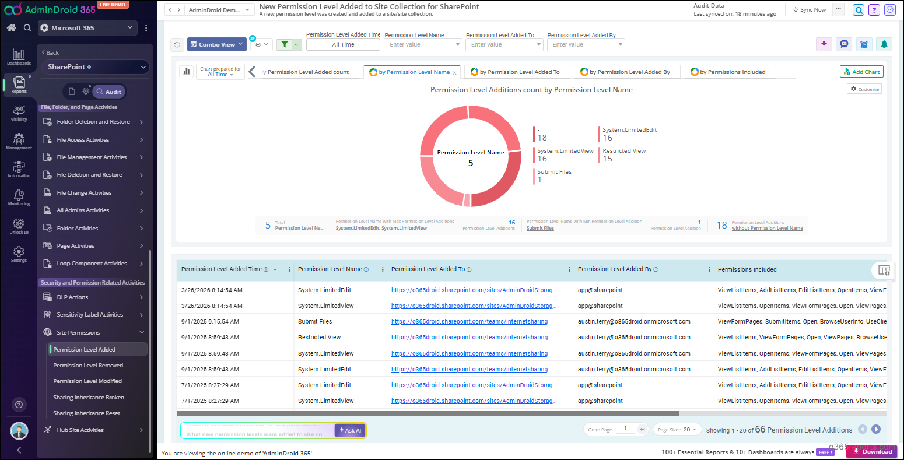This screenshot has height=460, width=904.
Task: Open the Combo View dropdown
Action: (x=217, y=44)
